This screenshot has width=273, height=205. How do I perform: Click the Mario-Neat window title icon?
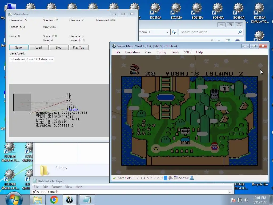tap(10, 14)
